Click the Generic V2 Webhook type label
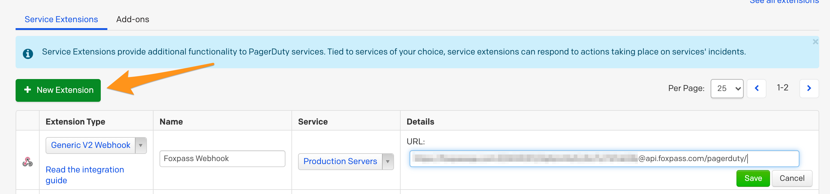The width and height of the screenshot is (830, 194). tap(91, 145)
